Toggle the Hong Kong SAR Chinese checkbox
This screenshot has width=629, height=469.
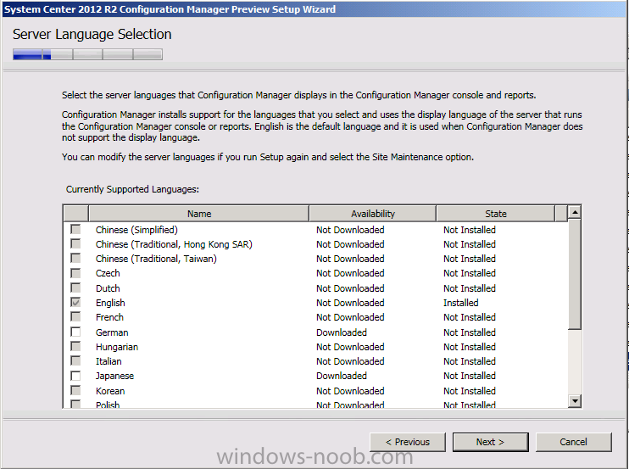click(x=75, y=244)
